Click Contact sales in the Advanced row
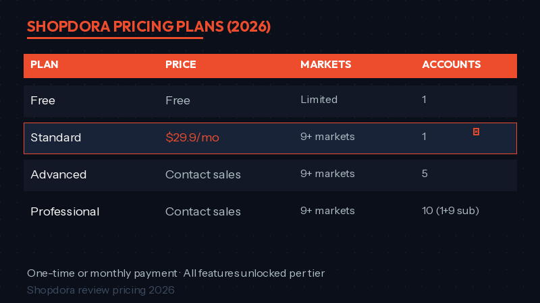This screenshot has width=540, height=303. pos(202,174)
